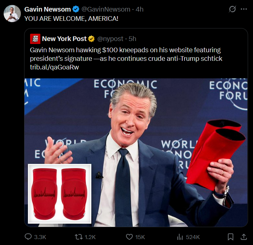Click the Grok slashed-circle icon
253x245 pixels.
[232, 9]
